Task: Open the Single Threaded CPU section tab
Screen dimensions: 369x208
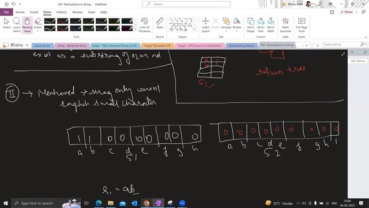Action: [x=157, y=46]
